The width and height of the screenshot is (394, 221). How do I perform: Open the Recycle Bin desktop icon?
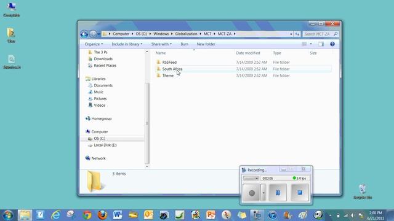pyautogui.click(x=363, y=192)
